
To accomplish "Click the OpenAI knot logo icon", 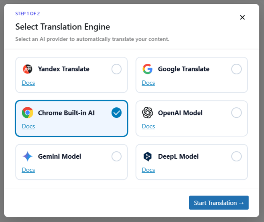I will (x=147, y=113).
